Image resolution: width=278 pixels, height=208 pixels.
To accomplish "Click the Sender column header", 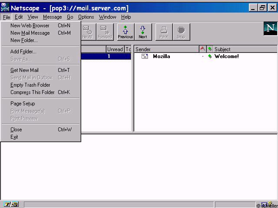I will pyautogui.click(x=166, y=49).
